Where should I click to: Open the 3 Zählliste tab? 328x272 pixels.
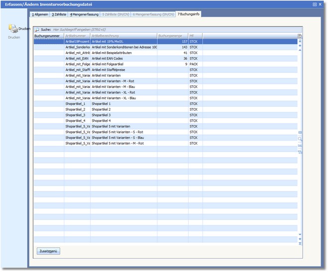coord(59,14)
